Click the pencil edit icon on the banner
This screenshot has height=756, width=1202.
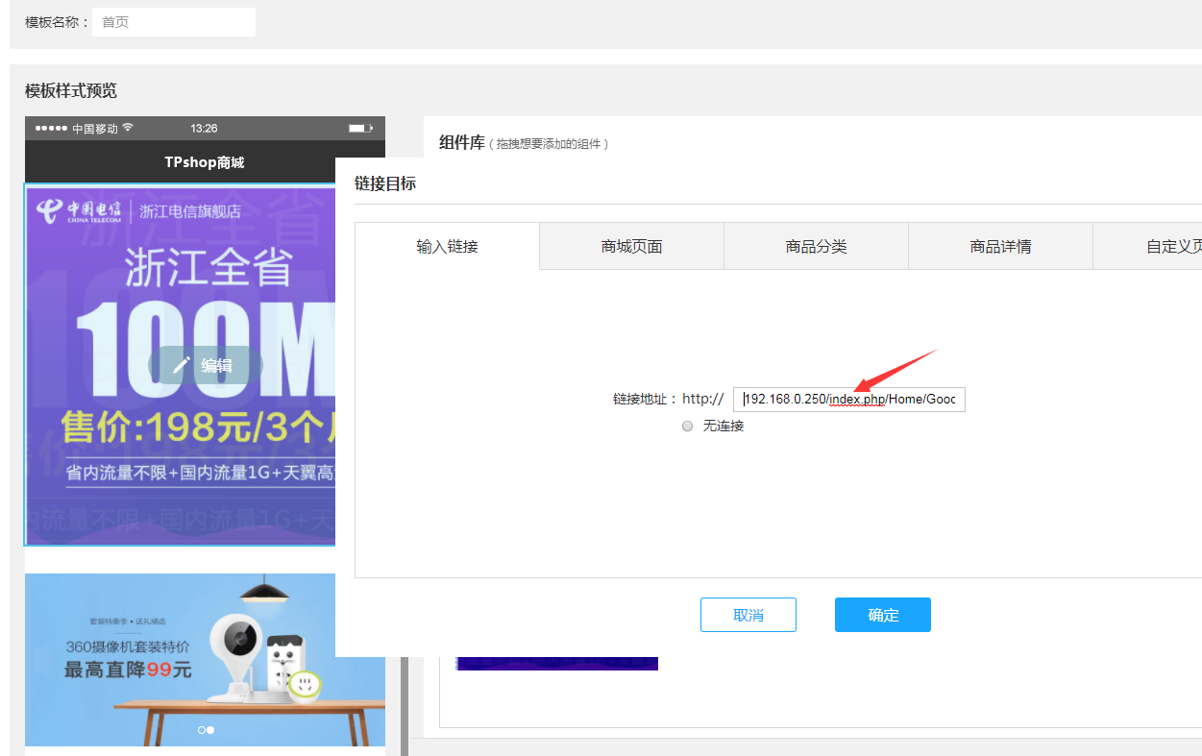tap(182, 365)
